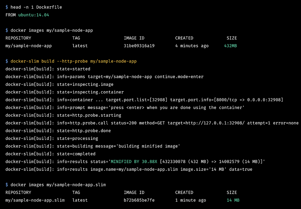Select the 'state=processing' log line
The image size is (301, 209).
tap(77, 138)
